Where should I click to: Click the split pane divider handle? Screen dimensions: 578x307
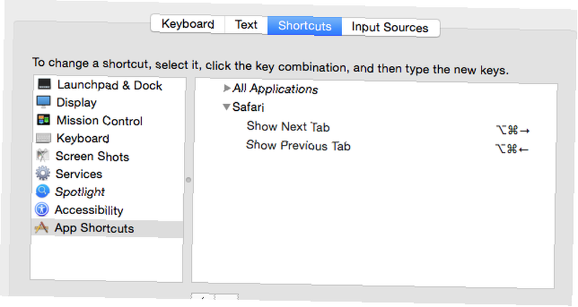(188, 180)
